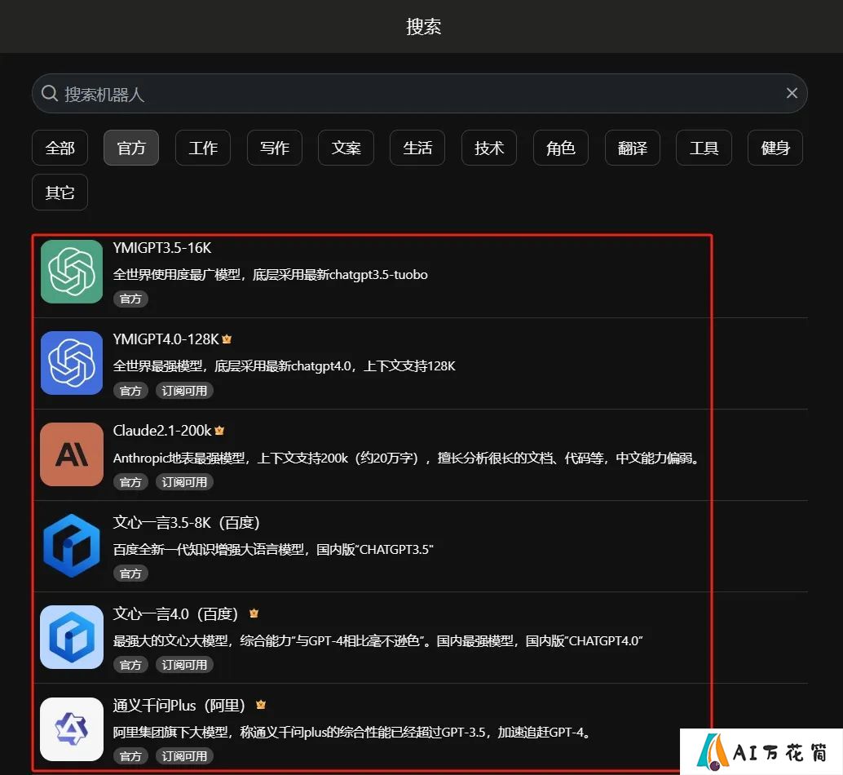Image resolution: width=843 pixels, height=775 pixels.
Task: Click 官方 tag under Claude2.1-200k
Action: coord(130,482)
